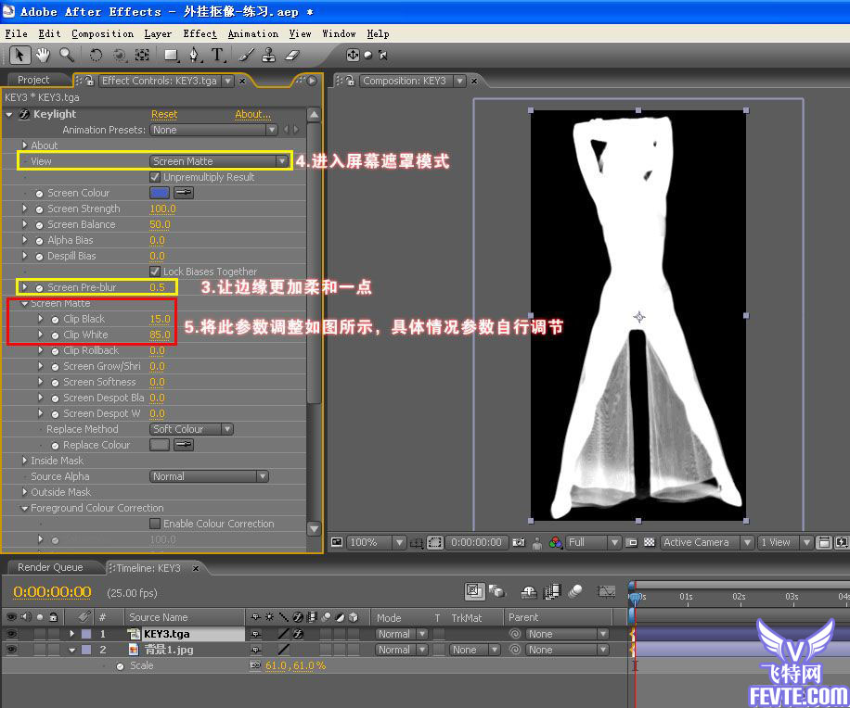Viewport: 850px width, 708px height.
Task: Click the Screen Colour swatch
Action: coord(160,193)
